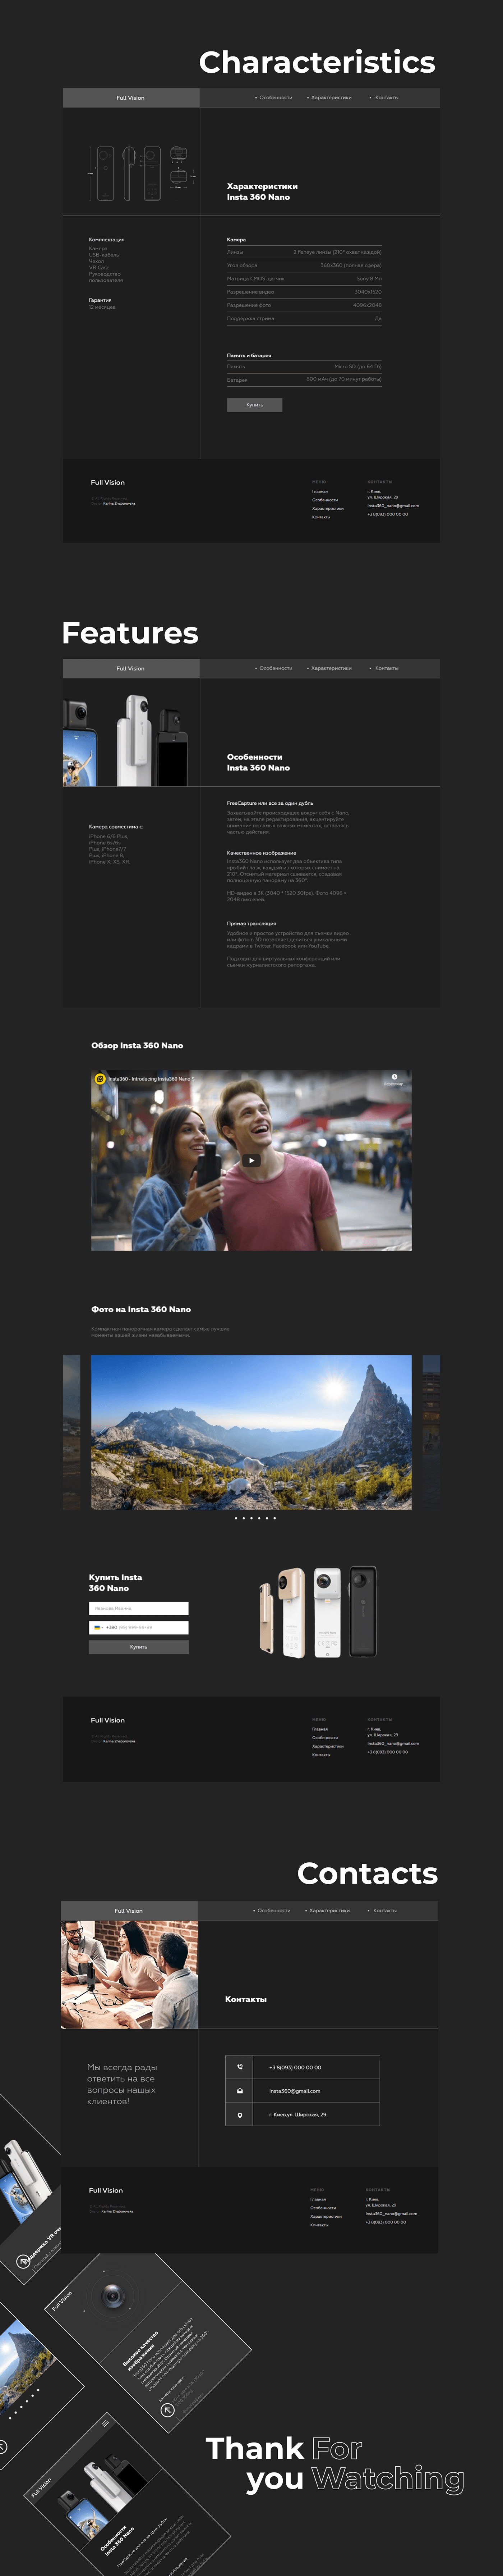Viewport: 503px width, 2576px height.
Task: Select the last carousel dot under mountain photo
Action: pyautogui.click(x=274, y=1518)
